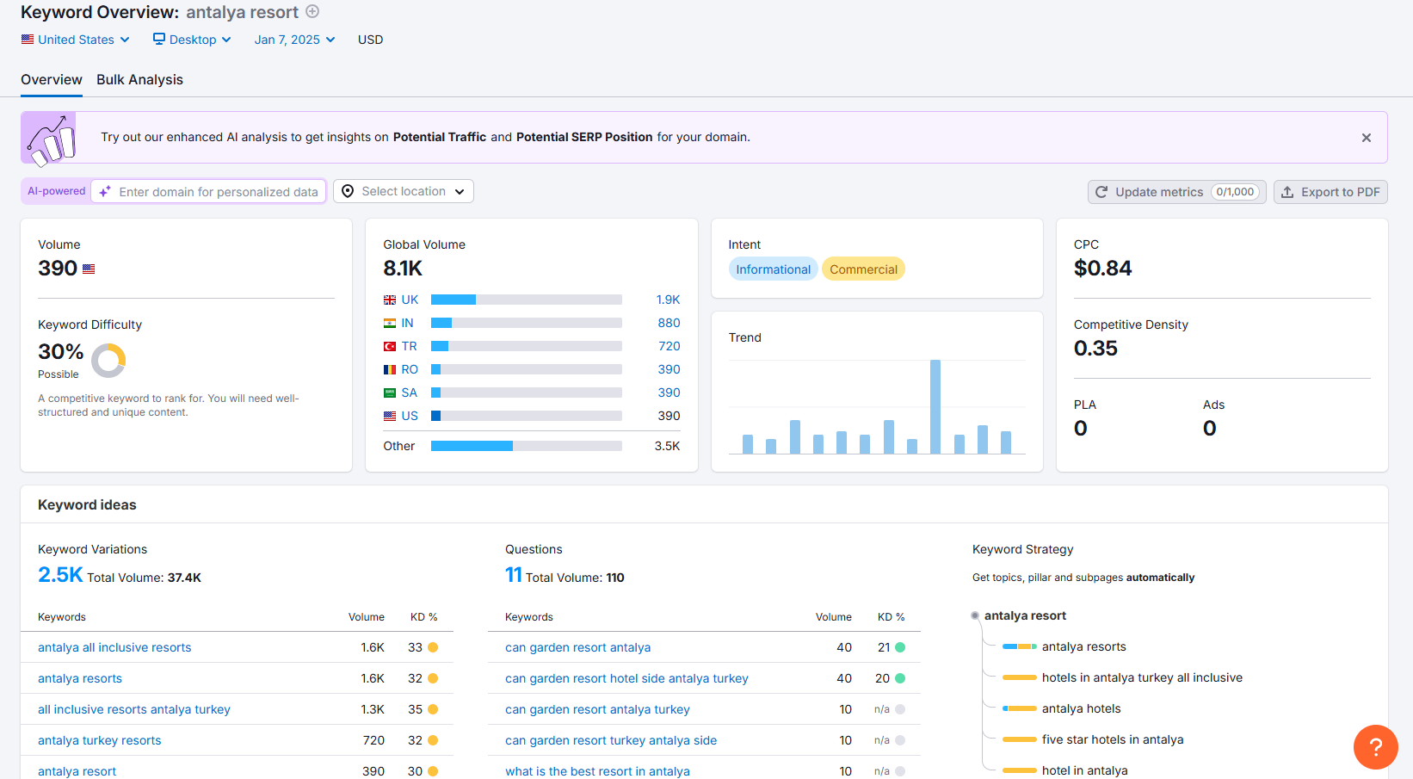Image resolution: width=1413 pixels, height=779 pixels.
Task: Dismiss the AI analysis banner
Action: tap(1366, 138)
